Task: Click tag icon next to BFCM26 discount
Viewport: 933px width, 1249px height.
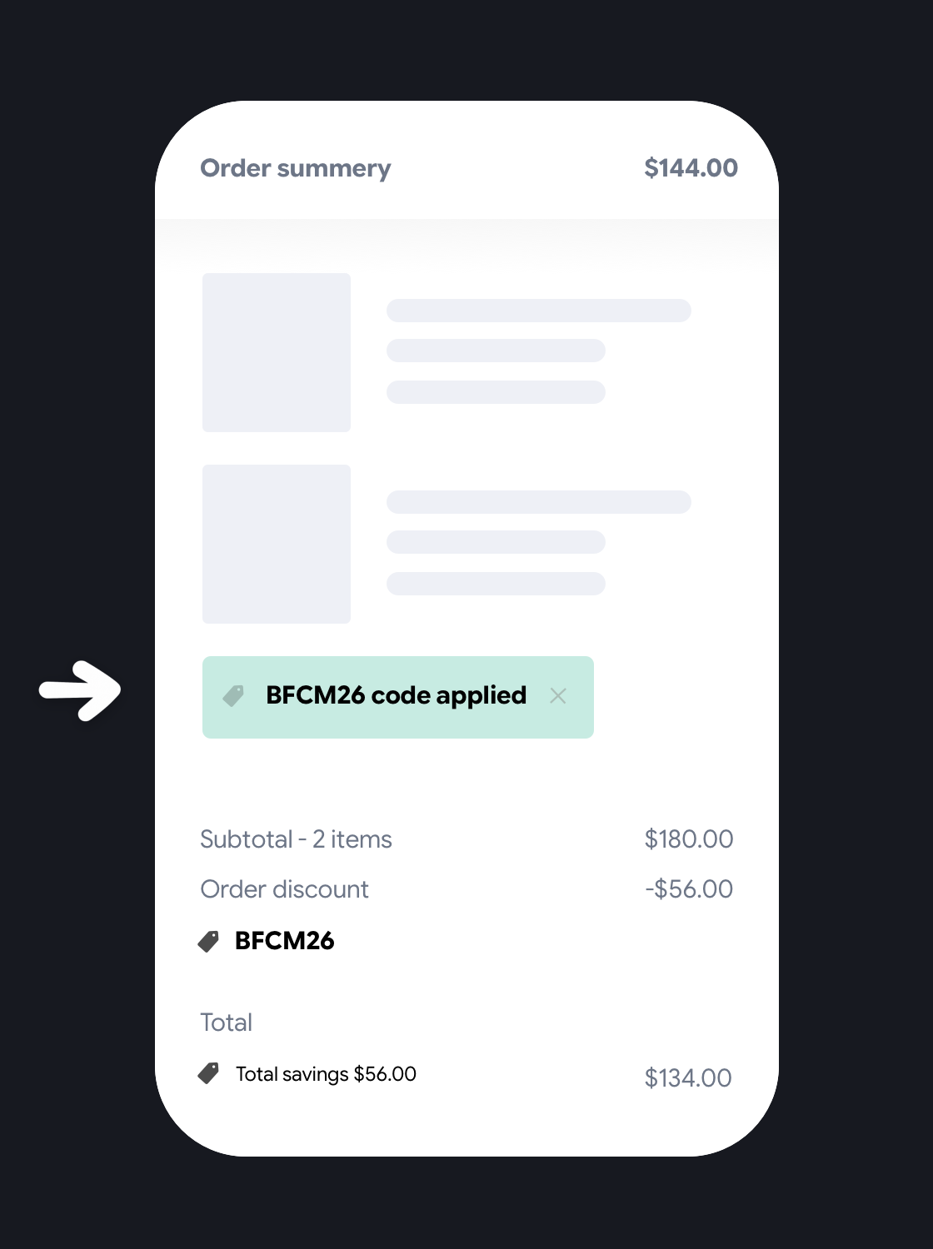Action: (208, 941)
